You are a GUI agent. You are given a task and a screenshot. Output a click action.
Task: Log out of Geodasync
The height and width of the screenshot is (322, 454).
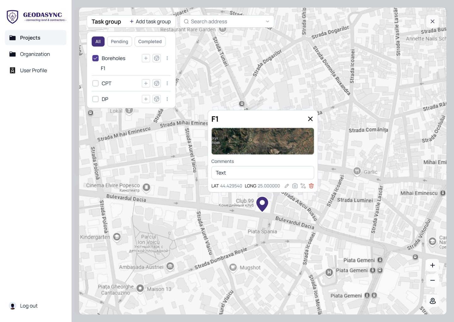click(29, 305)
